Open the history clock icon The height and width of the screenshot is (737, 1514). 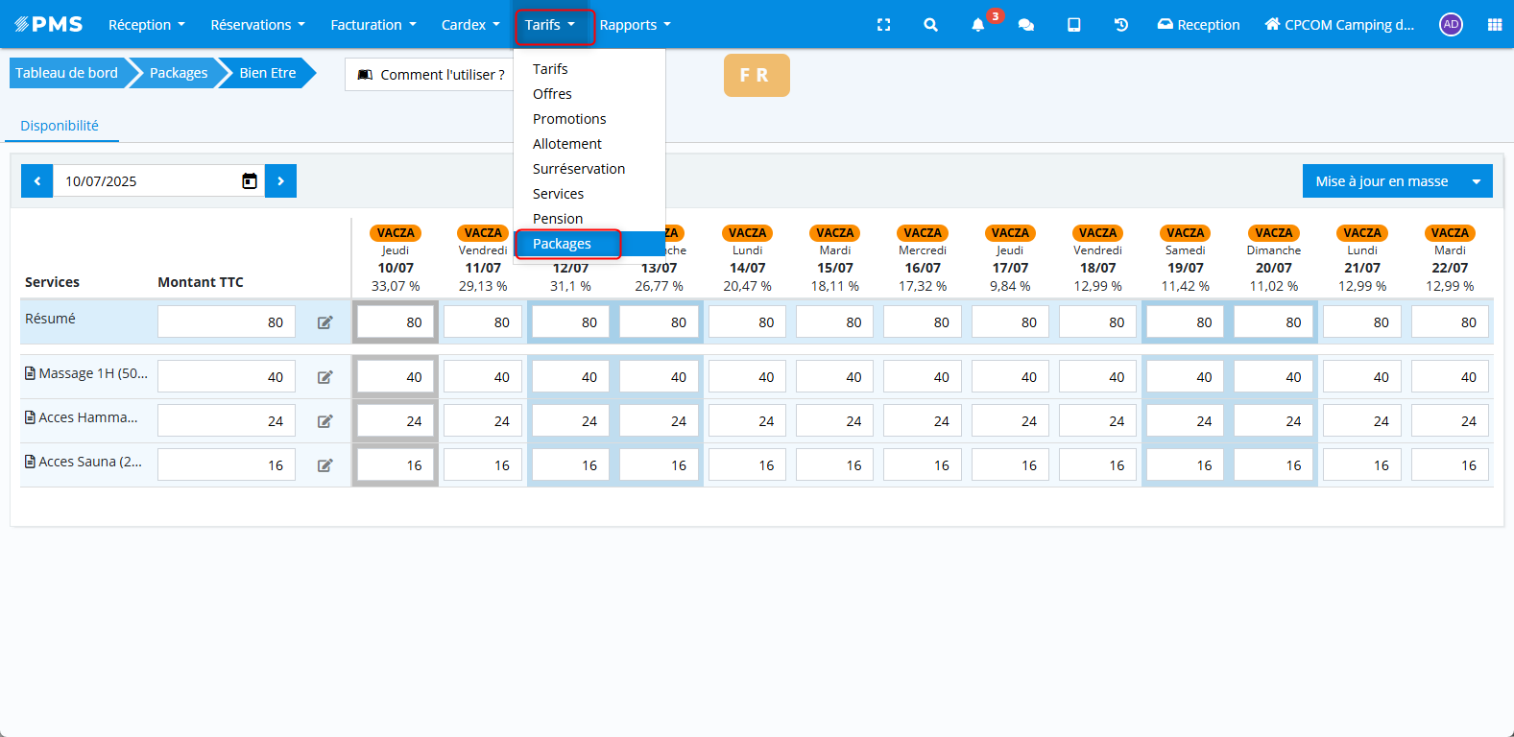[x=1120, y=25]
